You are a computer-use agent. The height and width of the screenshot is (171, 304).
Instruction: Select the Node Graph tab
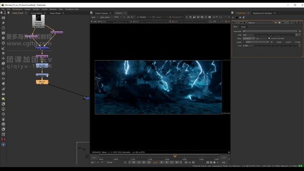pyautogui.click(x=18, y=13)
